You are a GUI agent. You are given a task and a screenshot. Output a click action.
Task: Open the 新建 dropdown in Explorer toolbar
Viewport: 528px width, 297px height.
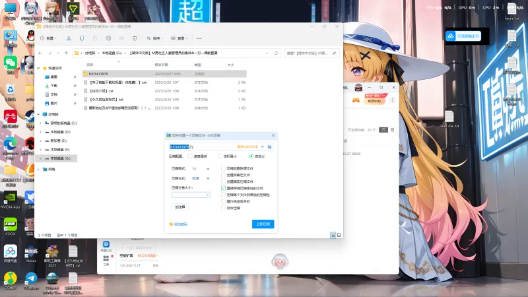click(49, 38)
